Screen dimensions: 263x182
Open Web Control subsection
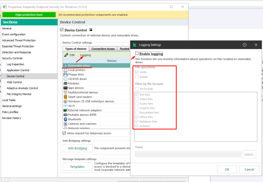[14, 82]
